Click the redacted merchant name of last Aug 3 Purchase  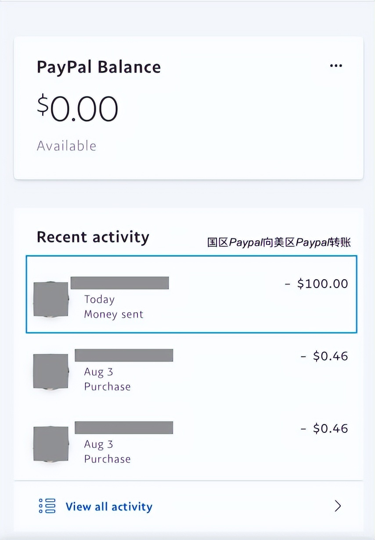124,428
